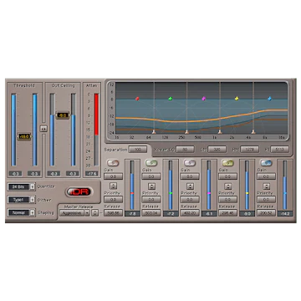Click the Xover LO value 80
The width and height of the screenshot is (301, 301).
[185, 150]
